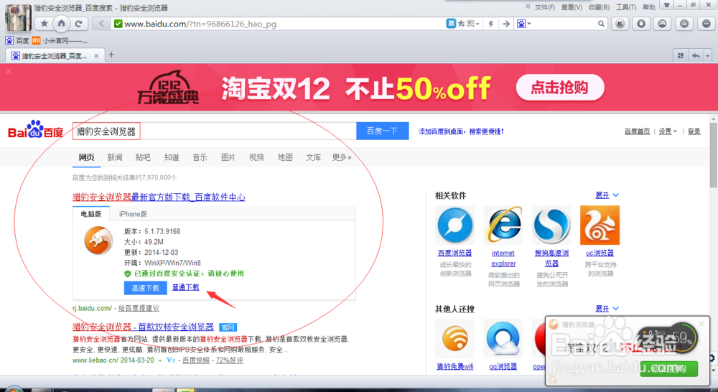The width and height of the screenshot is (718, 392).
Task: Open the 文件(F) menu
Action: pos(544,7)
